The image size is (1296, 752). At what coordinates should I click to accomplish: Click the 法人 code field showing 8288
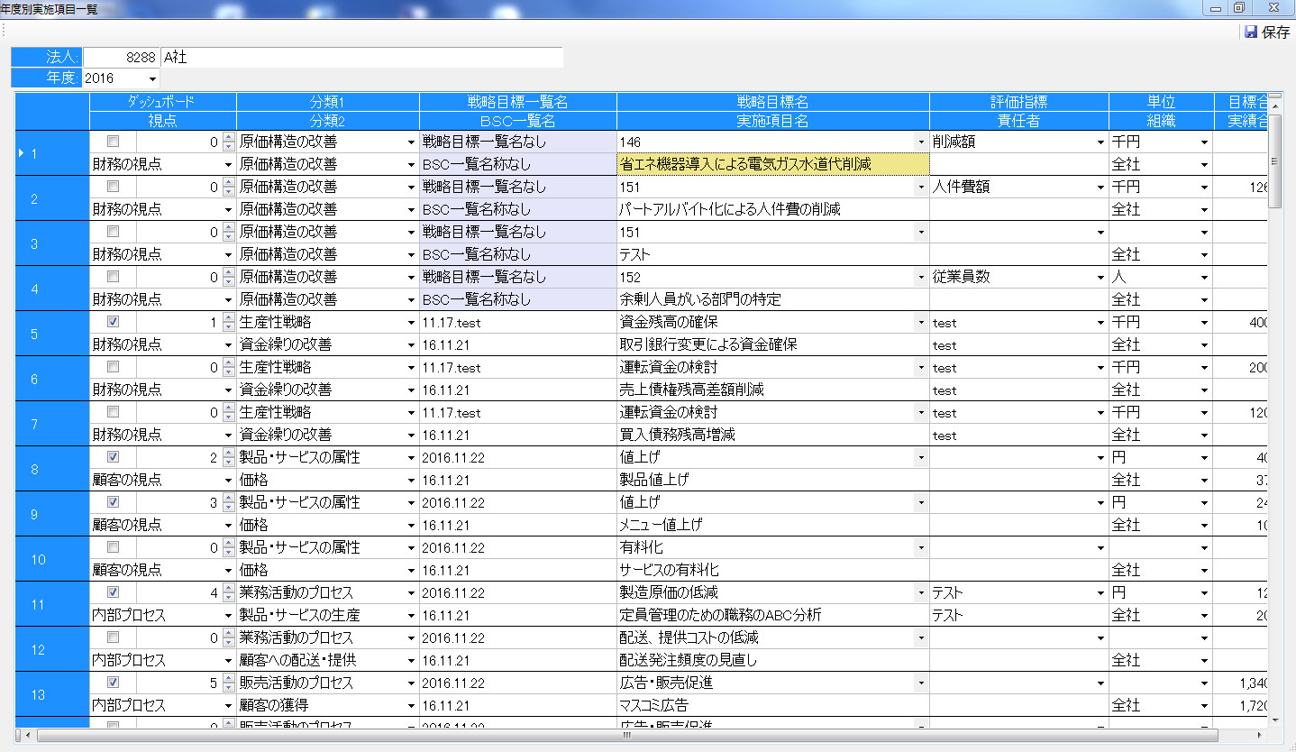tap(121, 57)
